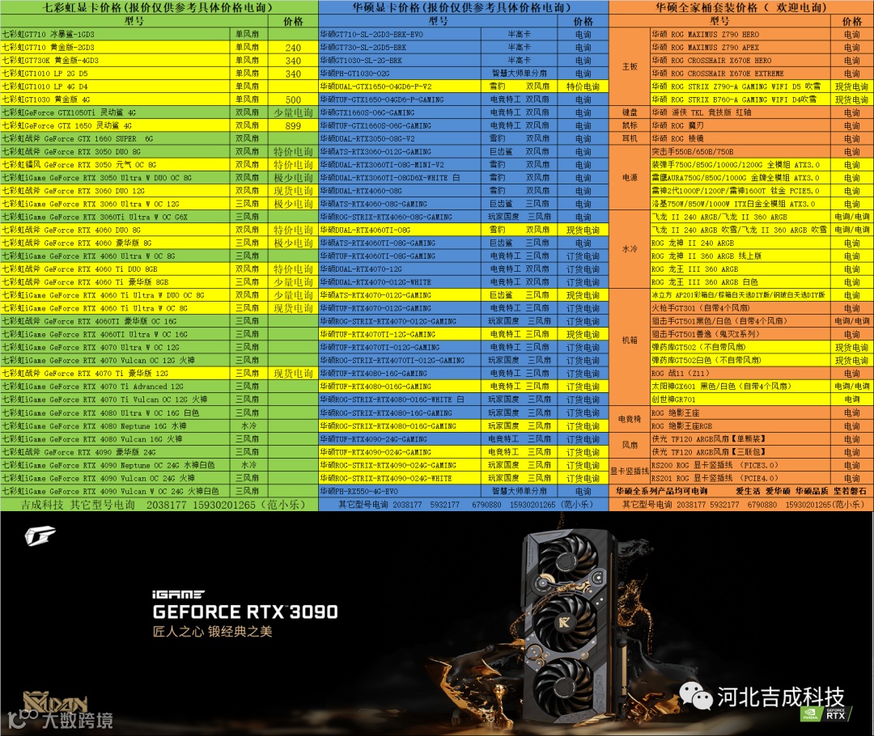Select row 'iGame GeForce RTX 3060Ti Ultra W OC G6X'
Viewport: 874px width, 736px height.
[x=159, y=217]
